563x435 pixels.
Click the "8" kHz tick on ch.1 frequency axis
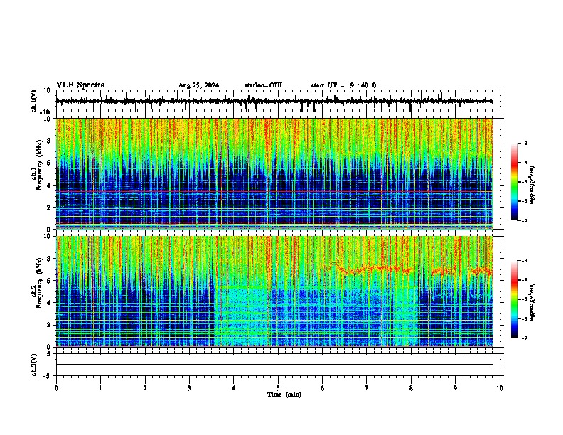(x=50, y=141)
